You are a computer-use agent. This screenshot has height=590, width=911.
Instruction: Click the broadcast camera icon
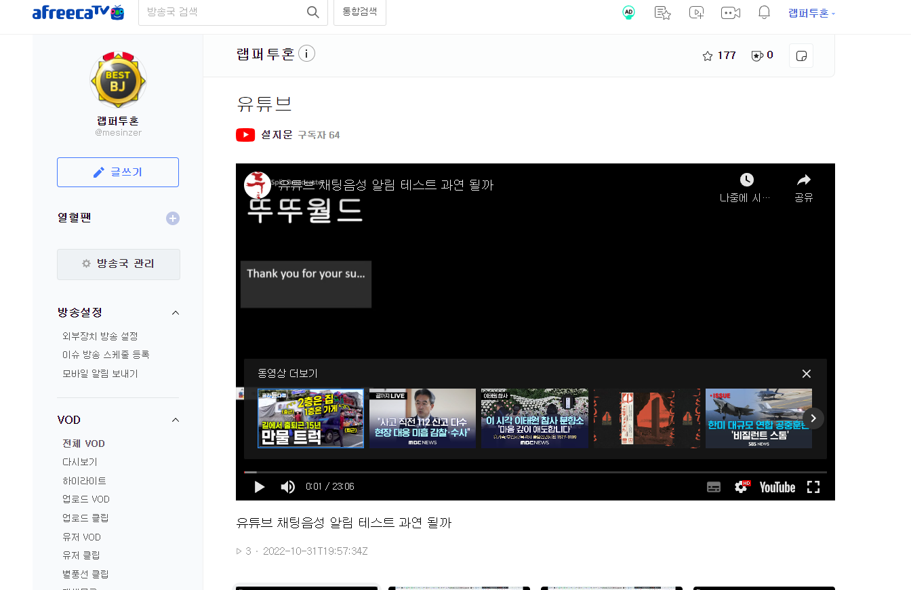click(730, 12)
